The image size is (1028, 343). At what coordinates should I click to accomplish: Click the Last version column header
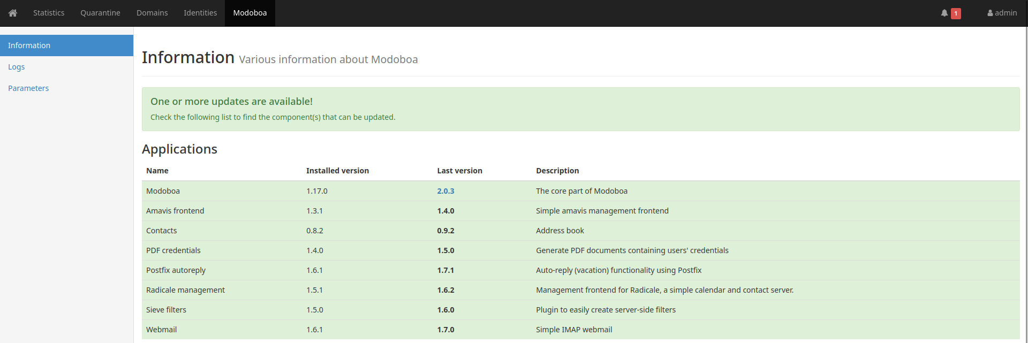point(459,171)
